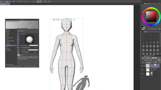161x90 pixels.
Task: Hide the 3D drawing figure layer eye
Action: click(143, 66)
